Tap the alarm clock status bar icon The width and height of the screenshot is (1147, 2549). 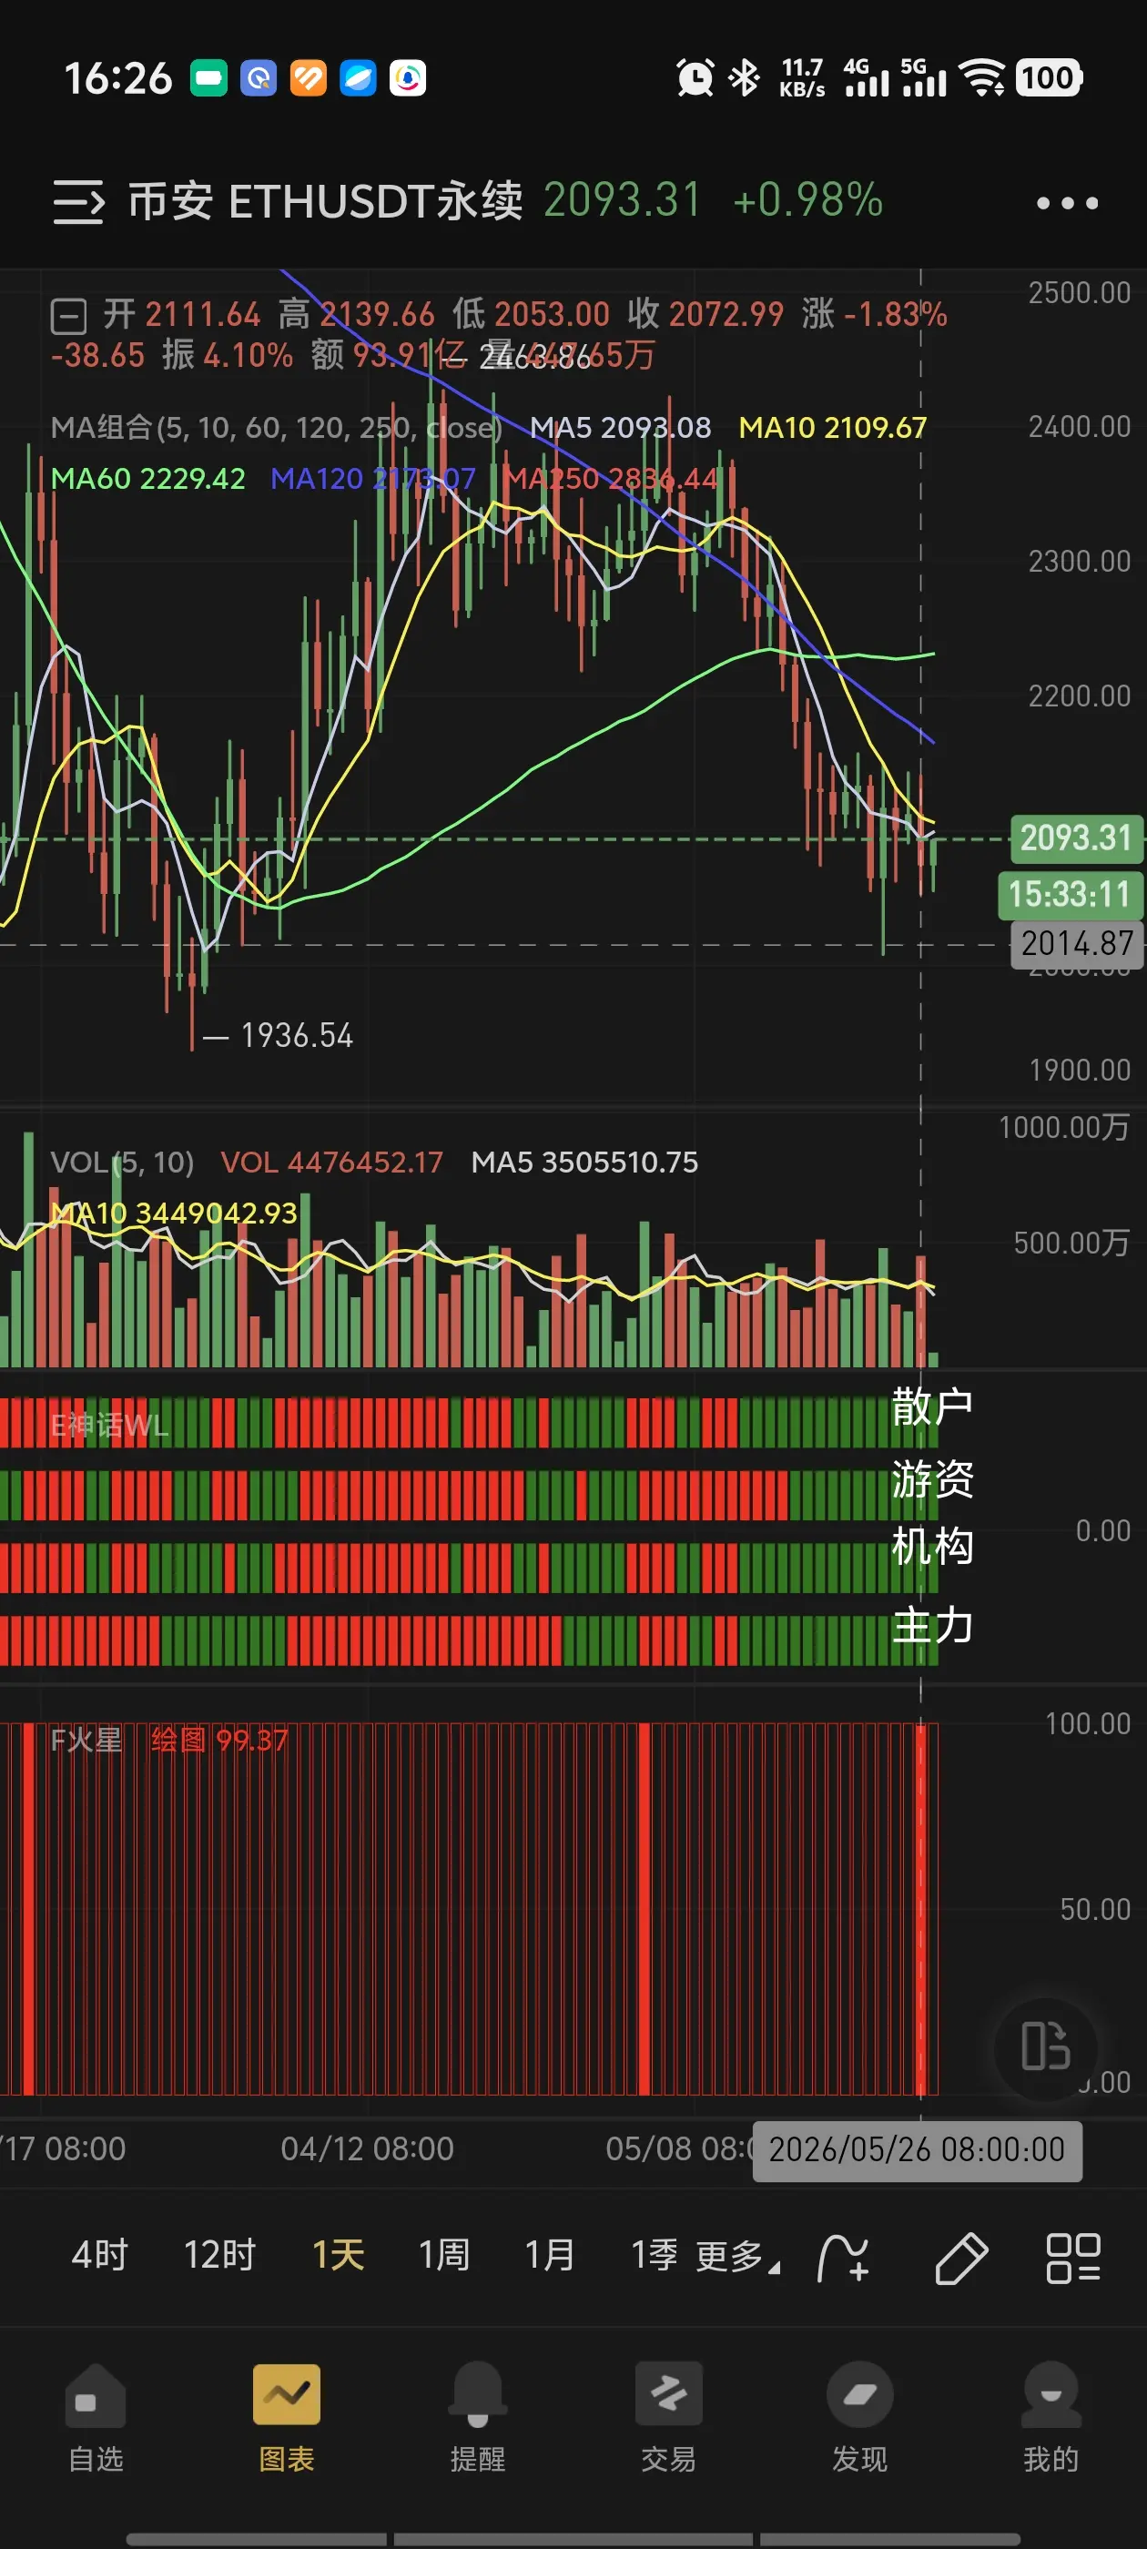click(x=695, y=77)
